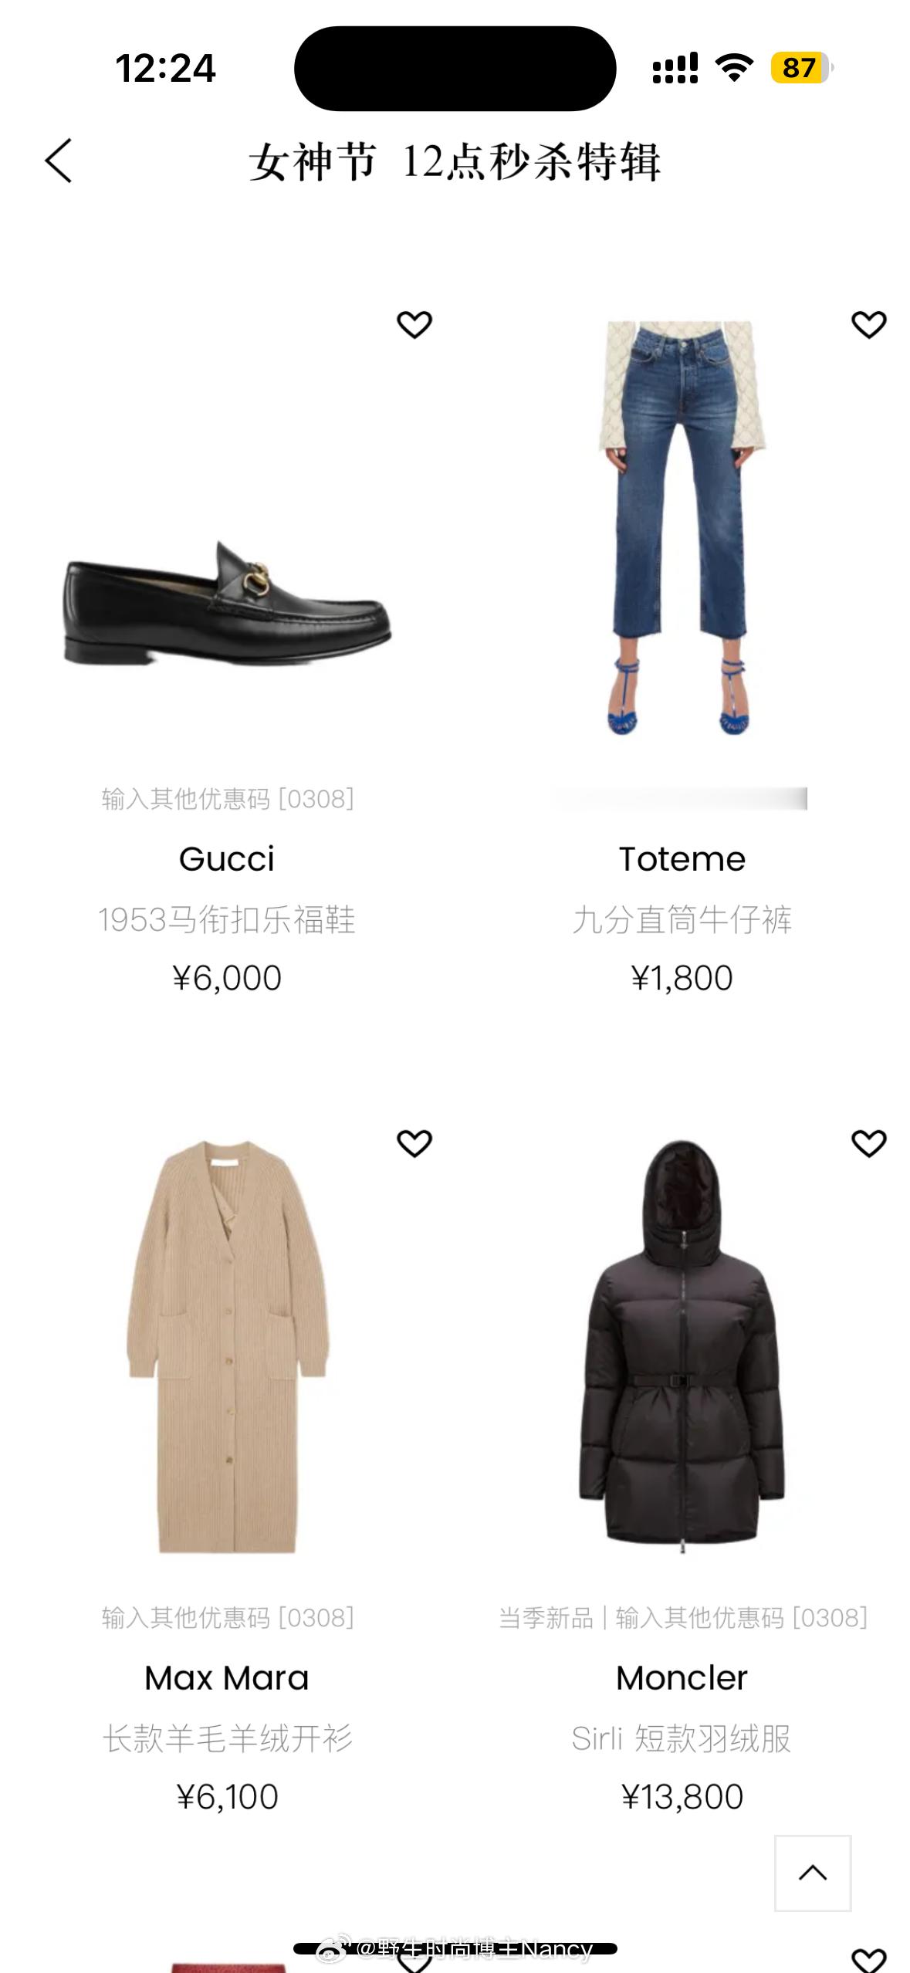Tap the ¥13,800 price label
This screenshot has height=1973, width=910.
point(682,1797)
